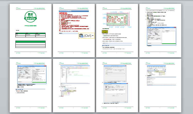Click the large red heading on page two
The image size is (193, 114).
click(x=63, y=13)
